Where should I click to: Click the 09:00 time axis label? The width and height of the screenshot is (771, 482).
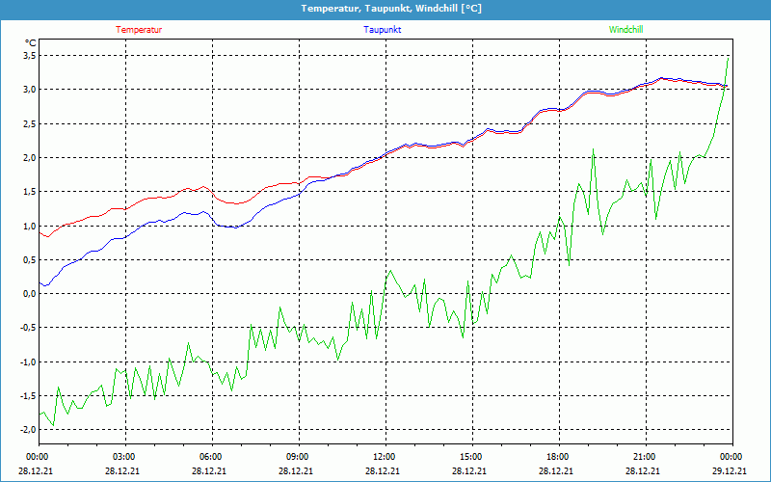pos(296,457)
